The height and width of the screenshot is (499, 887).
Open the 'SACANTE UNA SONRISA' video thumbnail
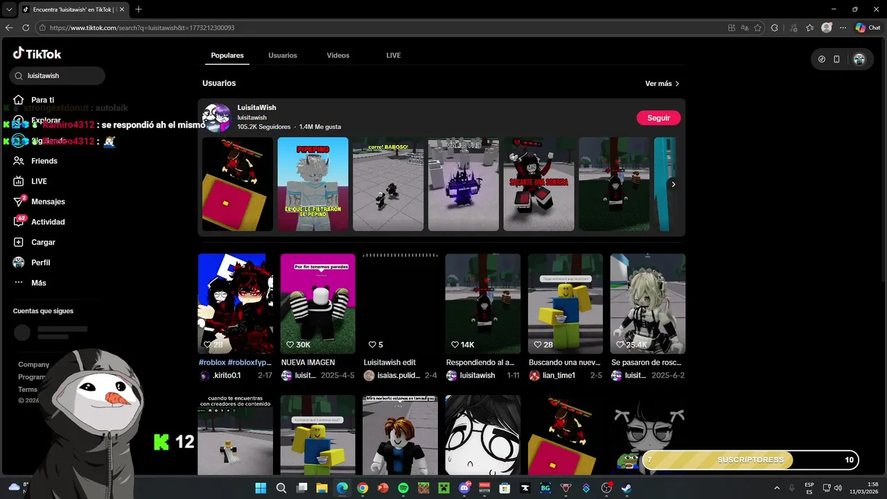tap(538, 184)
